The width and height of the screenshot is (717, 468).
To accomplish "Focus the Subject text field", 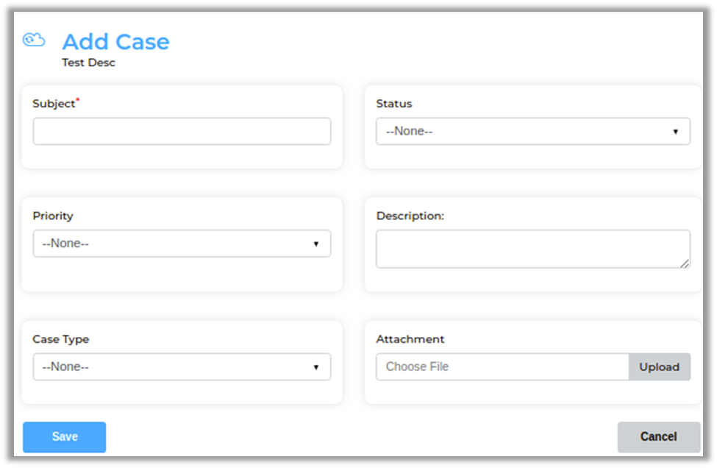I will (182, 131).
